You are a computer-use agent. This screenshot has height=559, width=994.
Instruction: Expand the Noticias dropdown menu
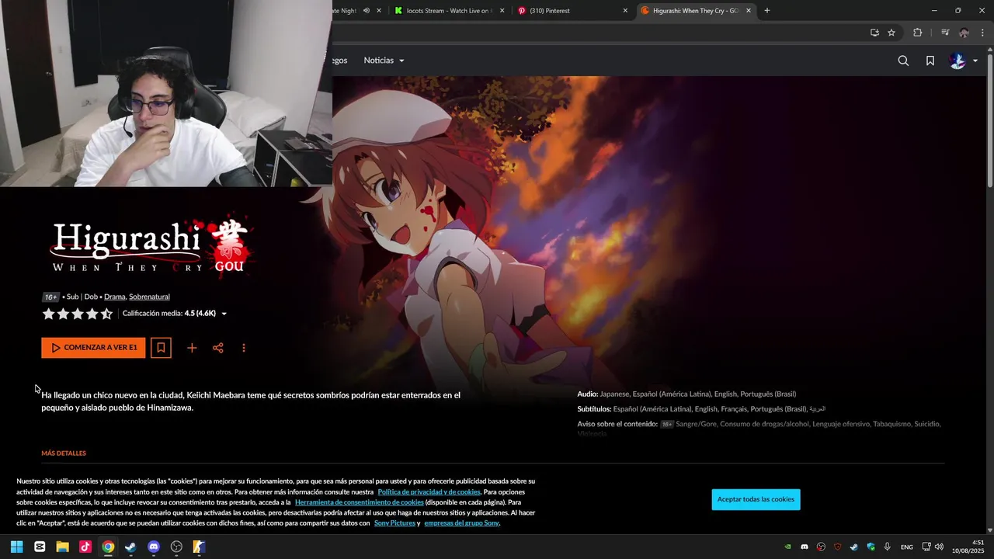coord(384,61)
